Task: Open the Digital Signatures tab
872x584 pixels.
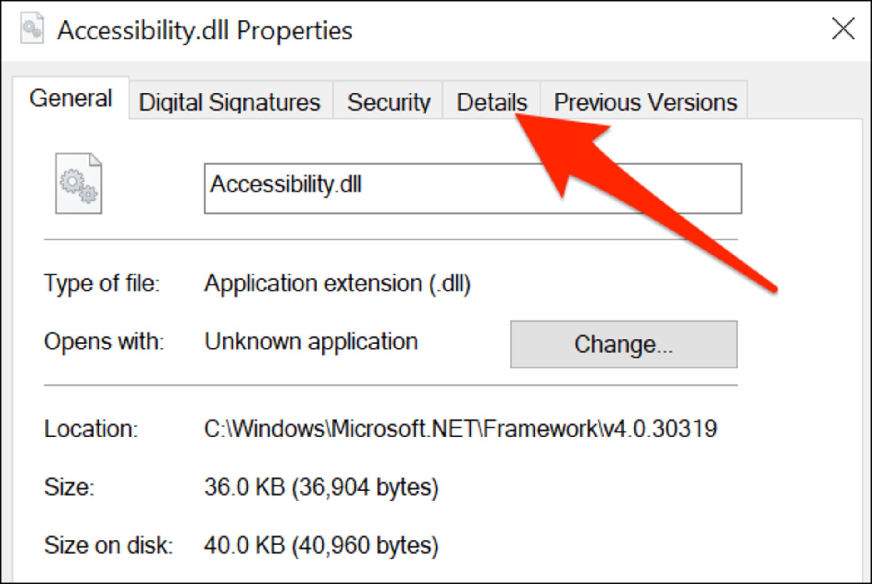Action: [229, 101]
